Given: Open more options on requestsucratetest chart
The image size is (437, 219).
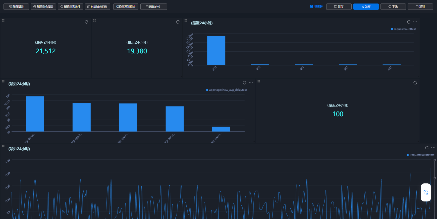Looking at the screenshot, I should pos(433,148).
